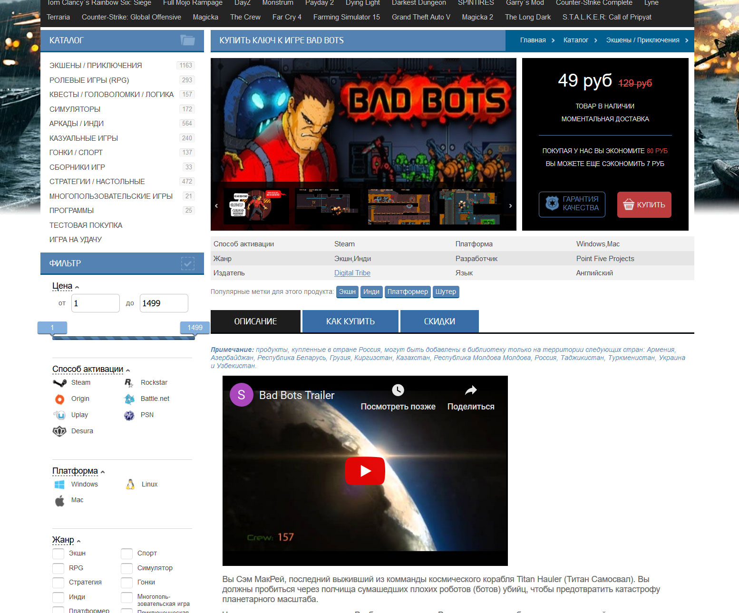Toggle the Стратегия genre checkbox
739x613 pixels.
pyautogui.click(x=58, y=583)
